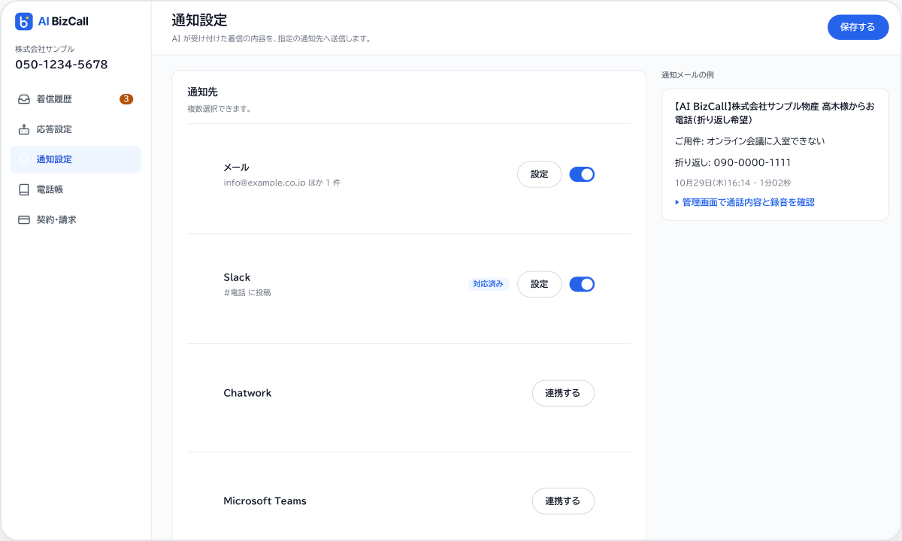
Task: Disable the Slack notification switch
Action: (582, 284)
